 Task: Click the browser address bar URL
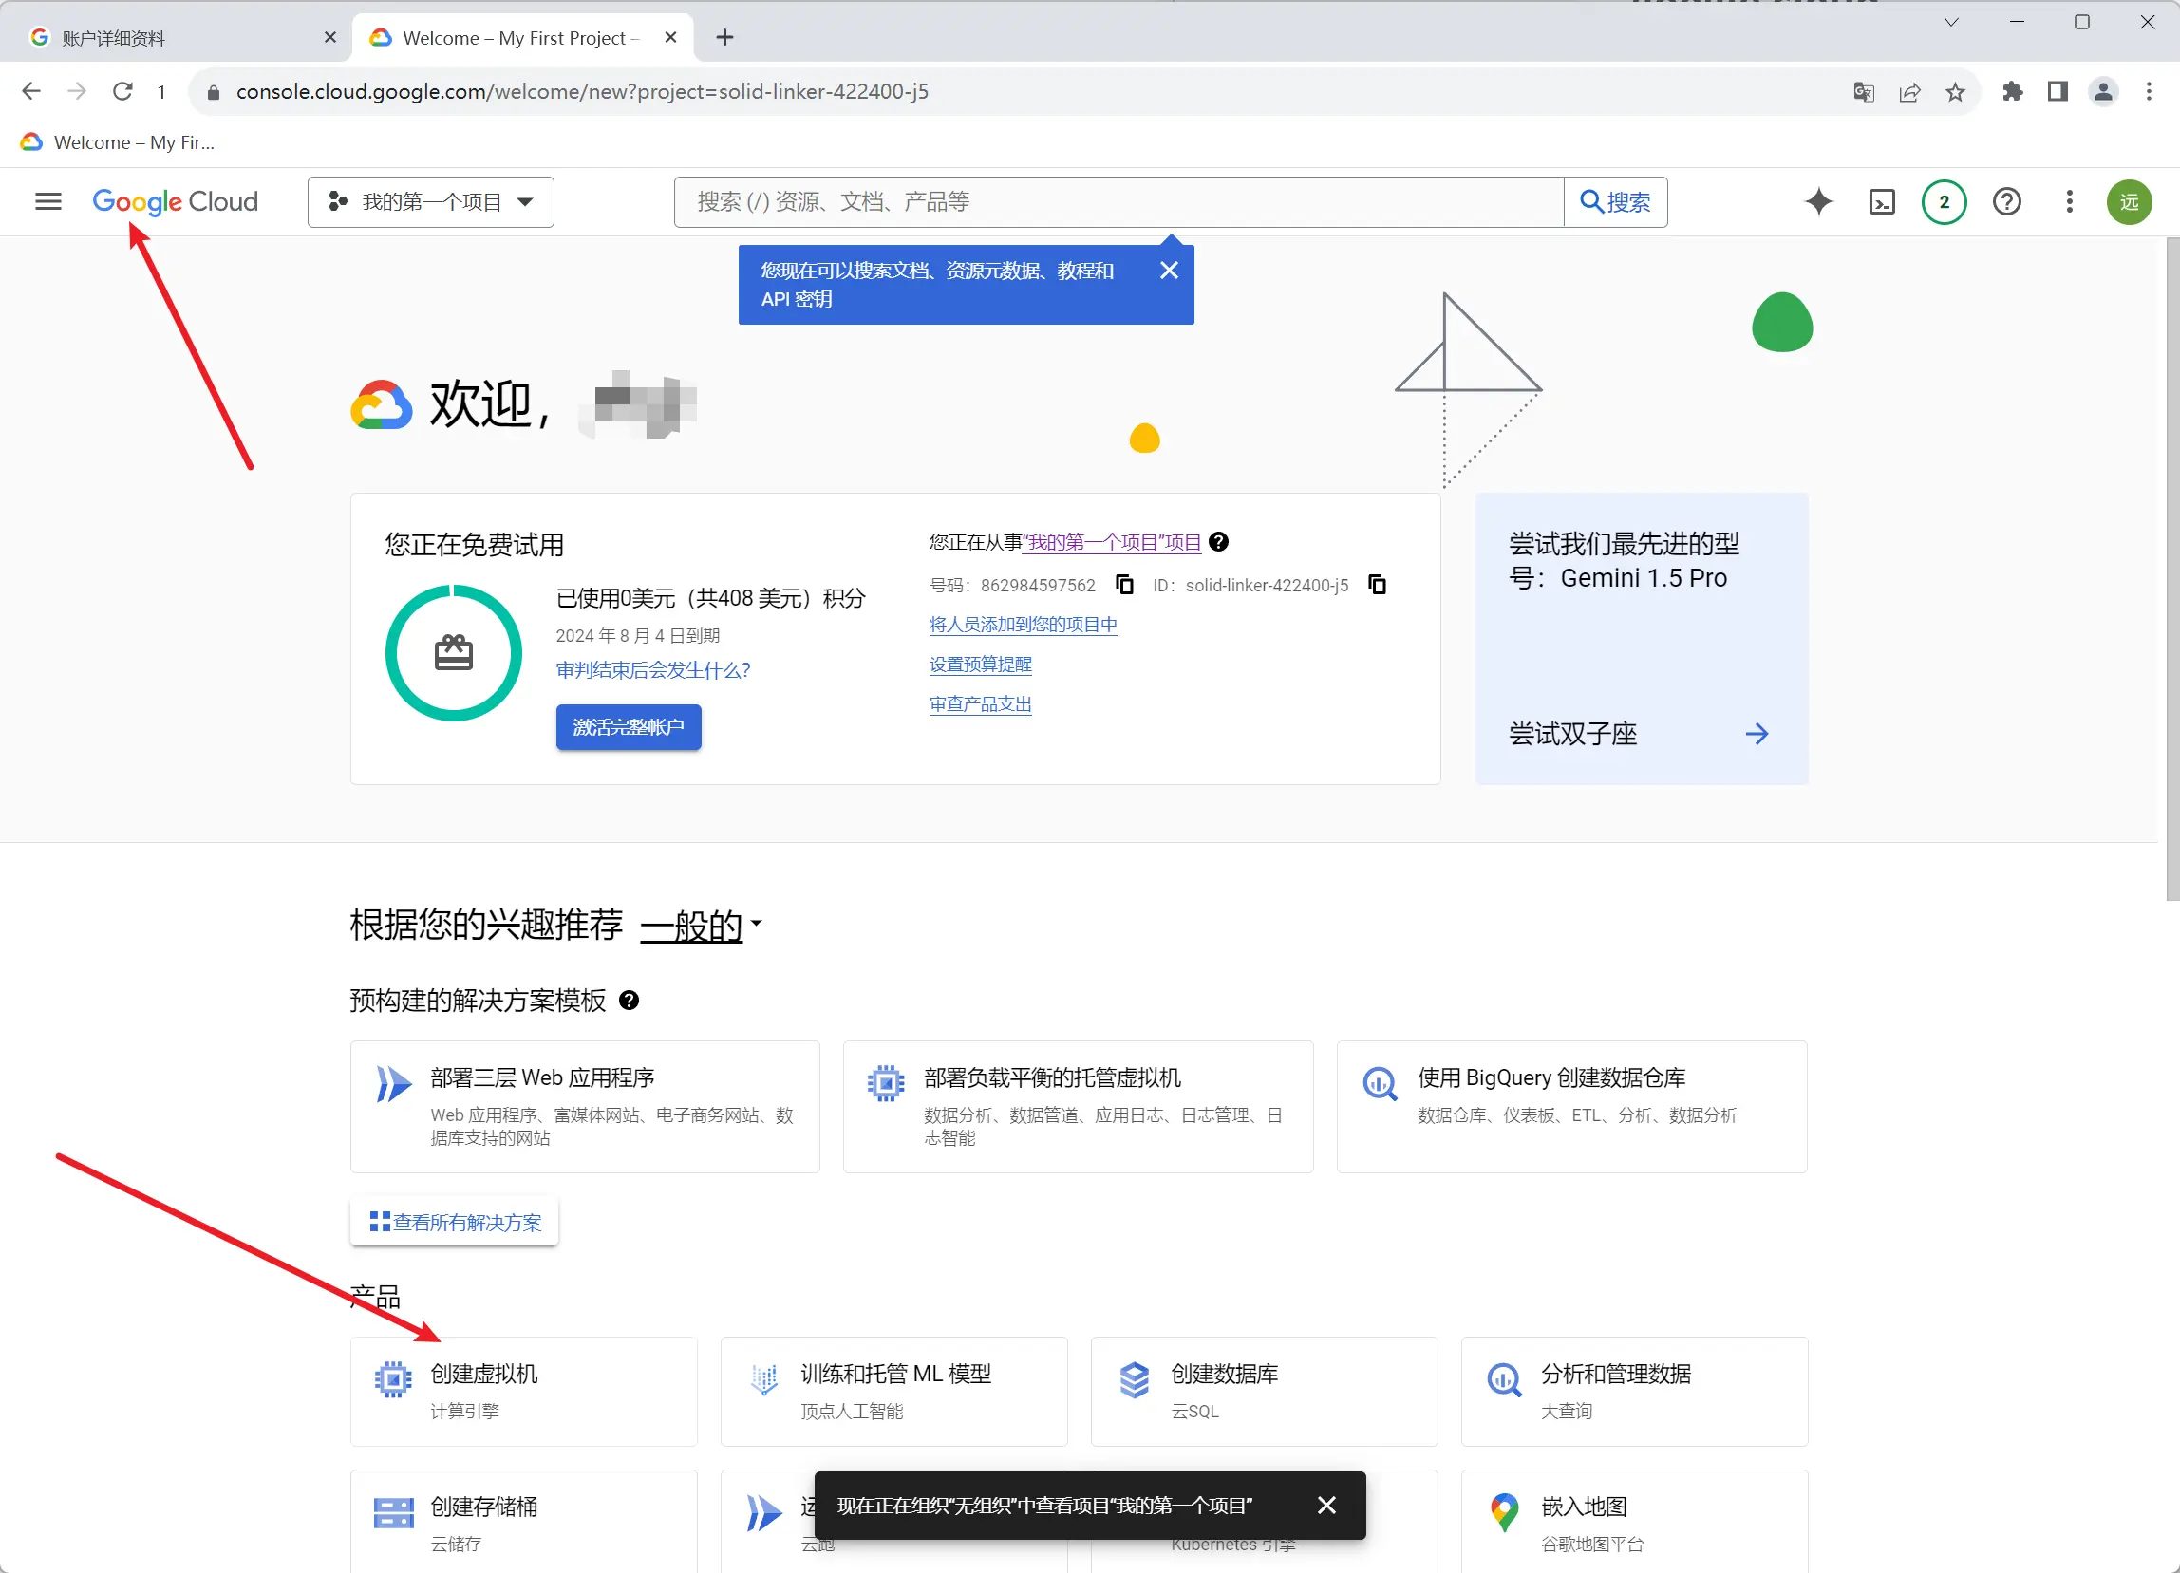click(x=581, y=91)
